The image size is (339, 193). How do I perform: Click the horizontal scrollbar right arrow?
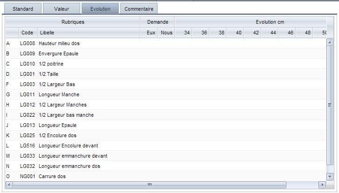click(322, 185)
